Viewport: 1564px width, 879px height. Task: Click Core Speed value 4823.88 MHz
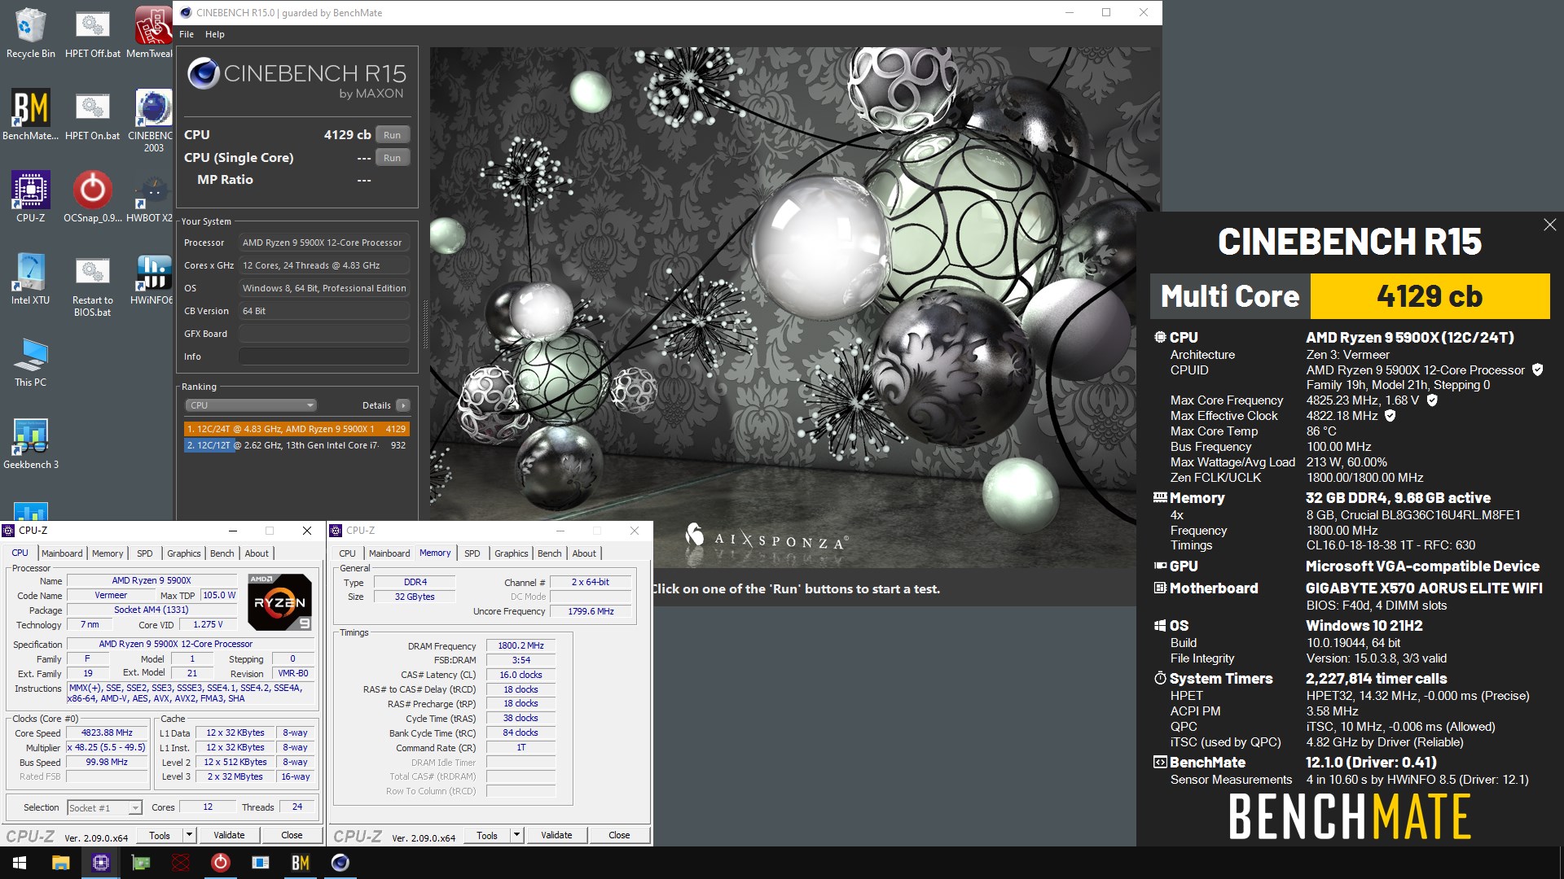point(107,732)
